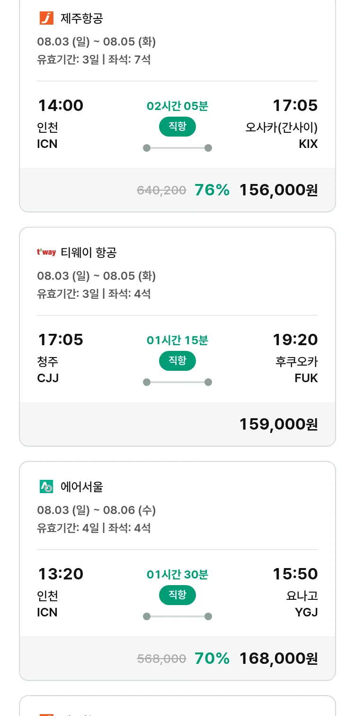Select the 168,000원 Air Seoul fare
Image resolution: width=355 pixels, height=716 pixels.
coord(278,659)
